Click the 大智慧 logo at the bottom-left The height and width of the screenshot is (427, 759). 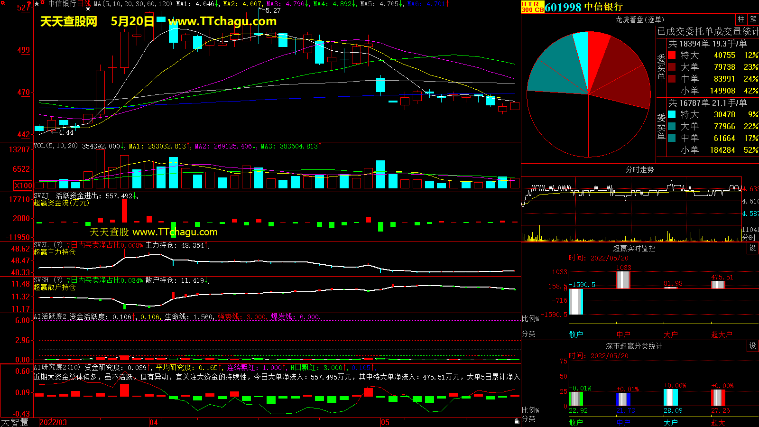pyautogui.click(x=14, y=422)
